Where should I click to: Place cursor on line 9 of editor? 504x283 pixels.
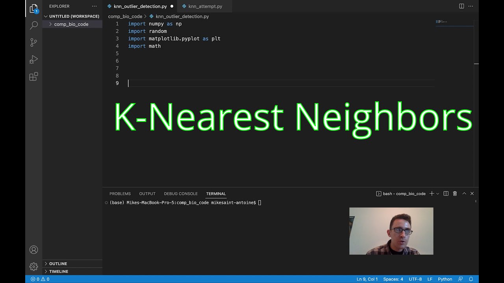[281, 83]
